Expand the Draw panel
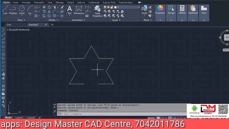Viewport: 229px width, 129px height. [21, 20]
